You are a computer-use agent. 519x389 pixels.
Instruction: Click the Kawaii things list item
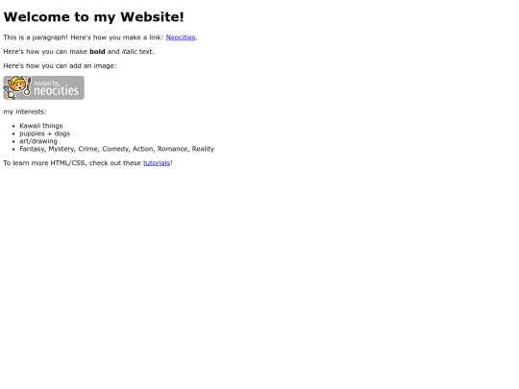[41, 126]
